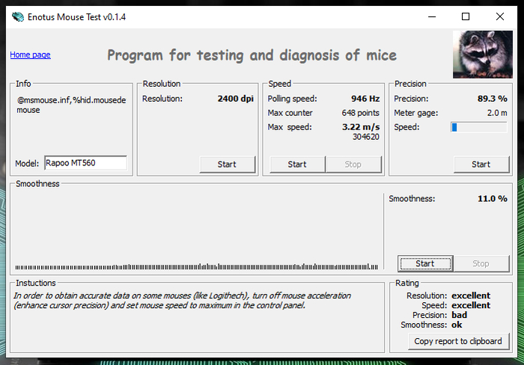Click the smoothness graph bars

pyautogui.click(x=196, y=266)
